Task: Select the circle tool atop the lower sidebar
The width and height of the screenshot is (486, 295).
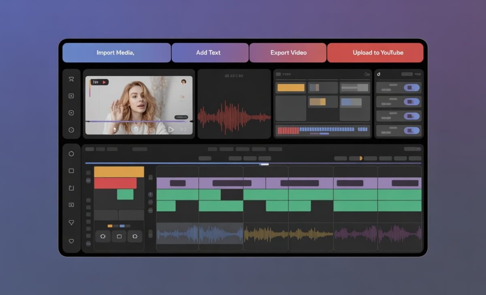Action: tap(72, 154)
